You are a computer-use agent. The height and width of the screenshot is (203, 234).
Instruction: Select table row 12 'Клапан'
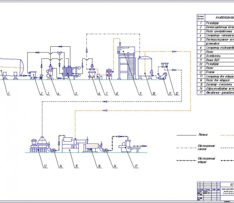click(215, 72)
